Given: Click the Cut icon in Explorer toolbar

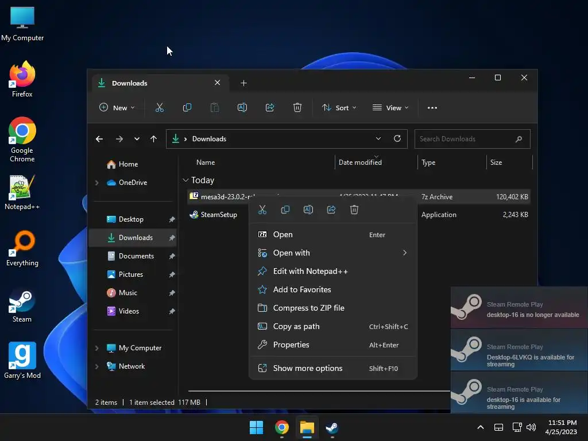Looking at the screenshot, I should [x=160, y=107].
